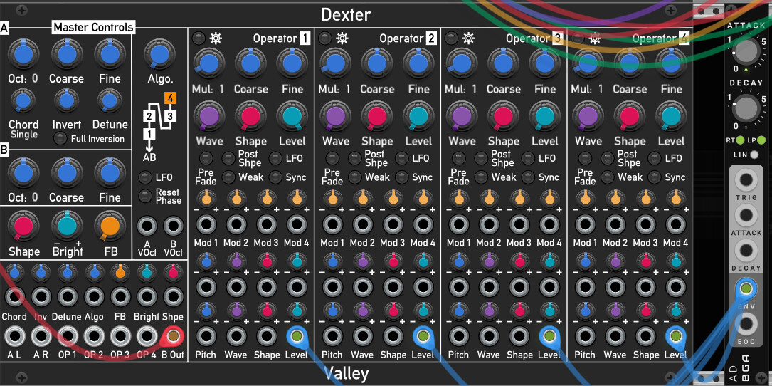Toggle Operator 1 Post Shpe button

point(229,158)
